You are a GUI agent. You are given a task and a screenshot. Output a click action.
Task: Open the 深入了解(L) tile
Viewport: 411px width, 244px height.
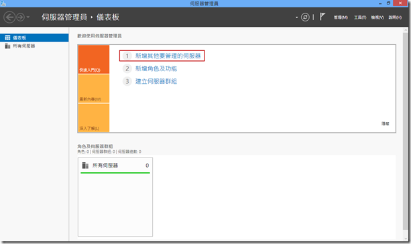click(94, 118)
